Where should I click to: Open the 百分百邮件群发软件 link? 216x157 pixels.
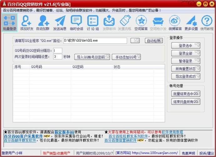click(x=20, y=140)
